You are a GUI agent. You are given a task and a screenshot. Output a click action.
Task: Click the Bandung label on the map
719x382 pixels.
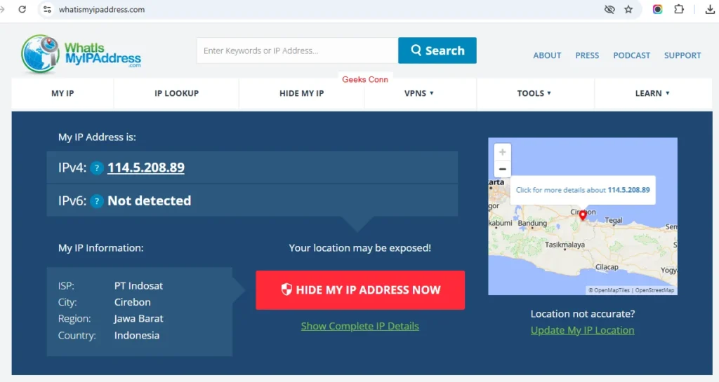[x=532, y=224]
